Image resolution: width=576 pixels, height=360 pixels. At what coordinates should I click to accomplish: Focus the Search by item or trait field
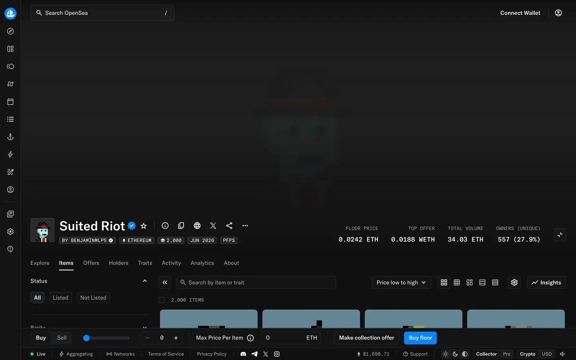tap(256, 282)
